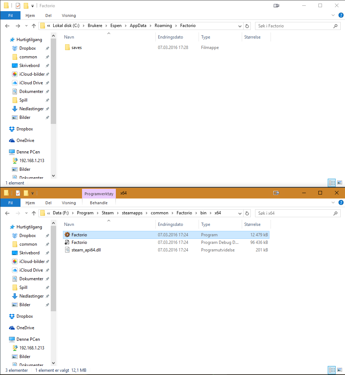Open iCloud Drive in x64 window sidebar

[31, 270]
